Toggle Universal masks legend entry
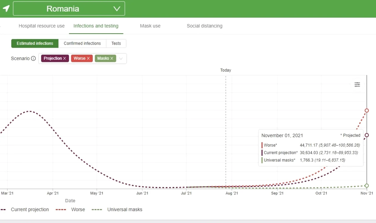376x223 pixels. click(117, 210)
